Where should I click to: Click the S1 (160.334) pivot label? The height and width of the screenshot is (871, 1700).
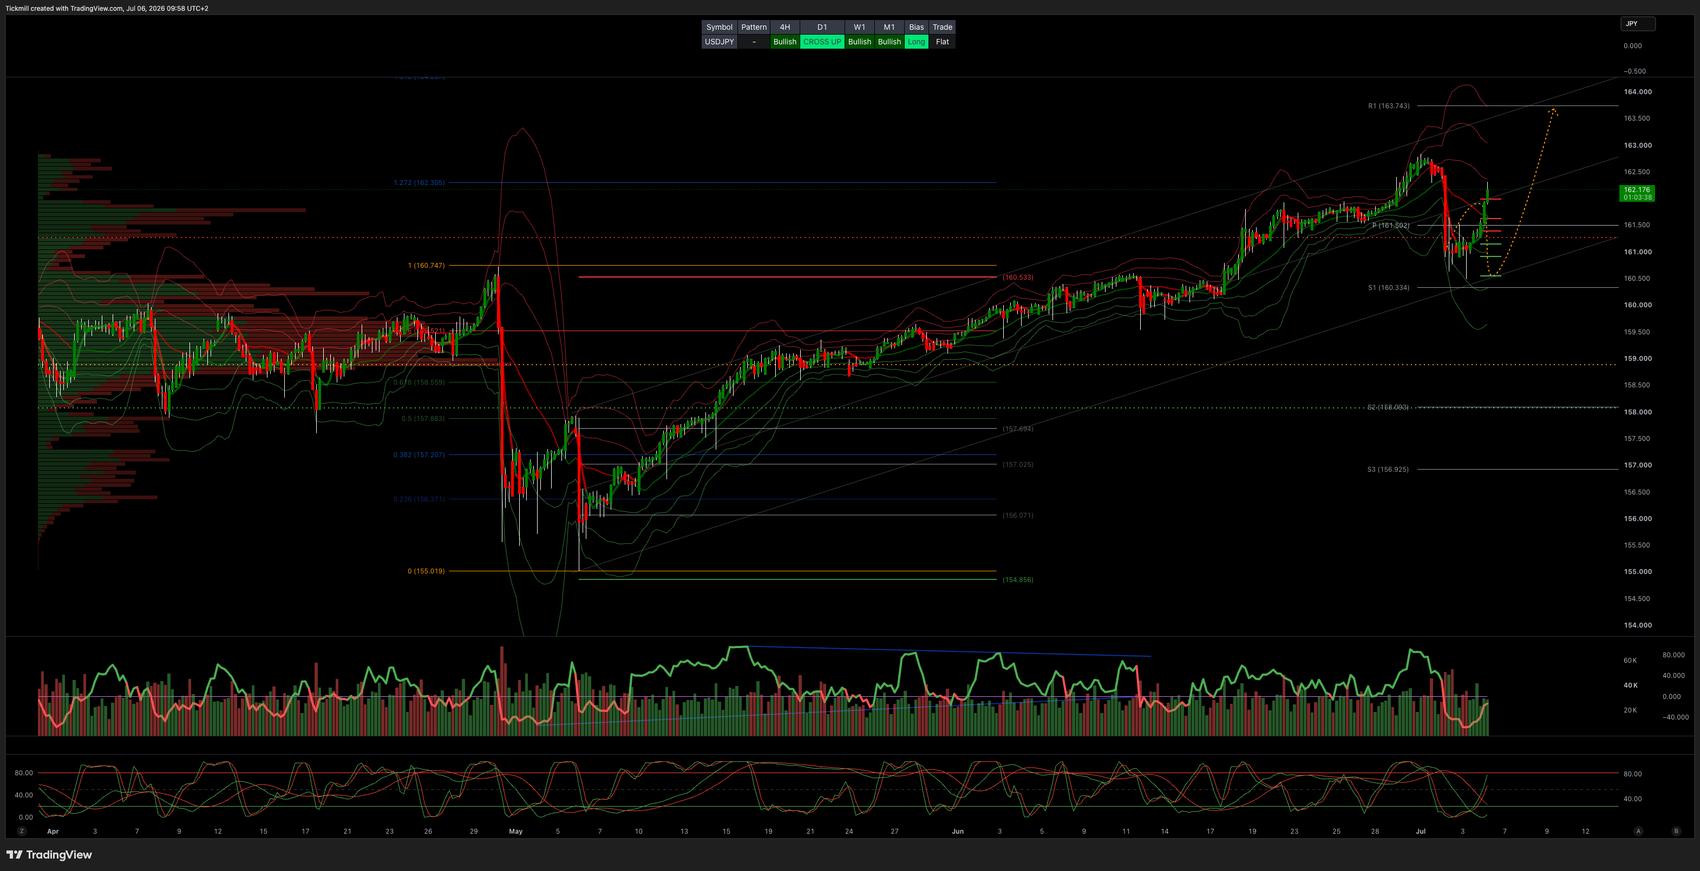[x=1389, y=287]
